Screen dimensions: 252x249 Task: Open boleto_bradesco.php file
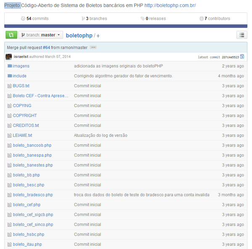coord(33,195)
